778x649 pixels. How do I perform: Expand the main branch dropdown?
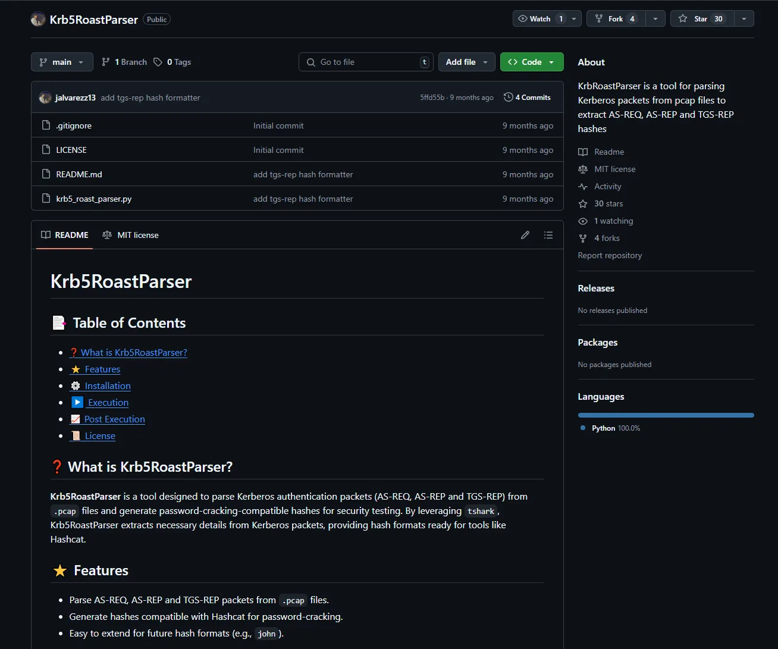pyautogui.click(x=62, y=62)
